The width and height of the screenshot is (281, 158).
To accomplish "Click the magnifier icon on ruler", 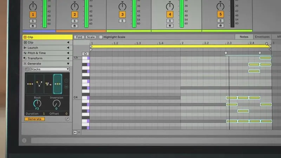I will [x=267, y=44].
